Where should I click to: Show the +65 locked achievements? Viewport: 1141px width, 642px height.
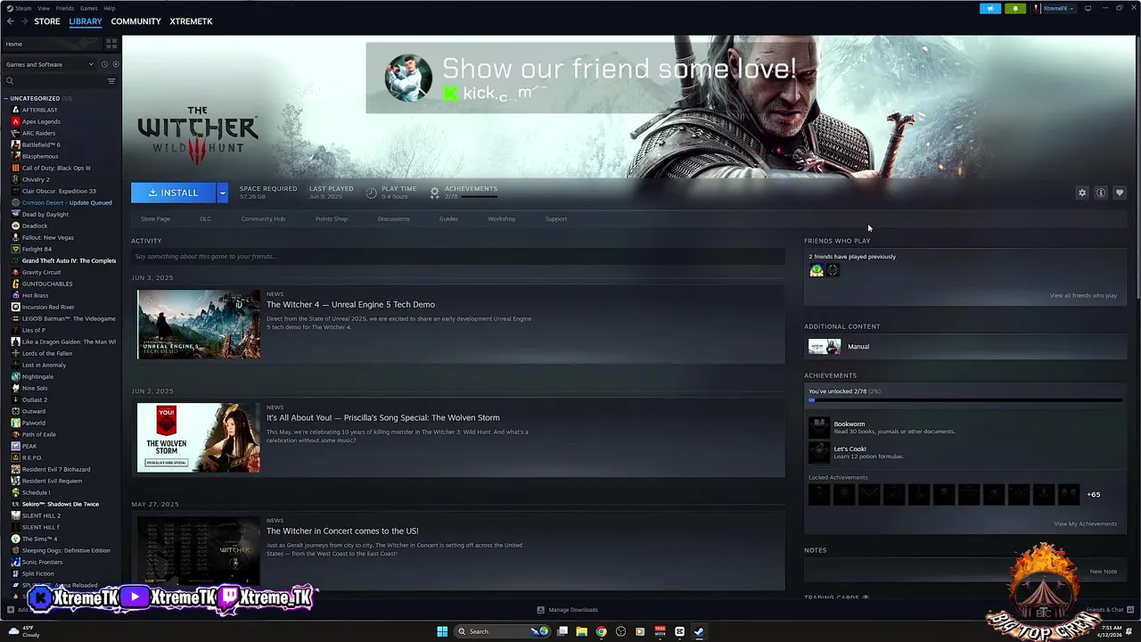pos(1093,494)
